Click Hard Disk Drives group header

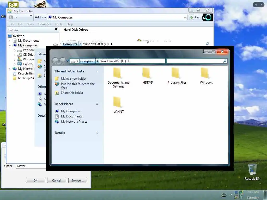pos(76,30)
